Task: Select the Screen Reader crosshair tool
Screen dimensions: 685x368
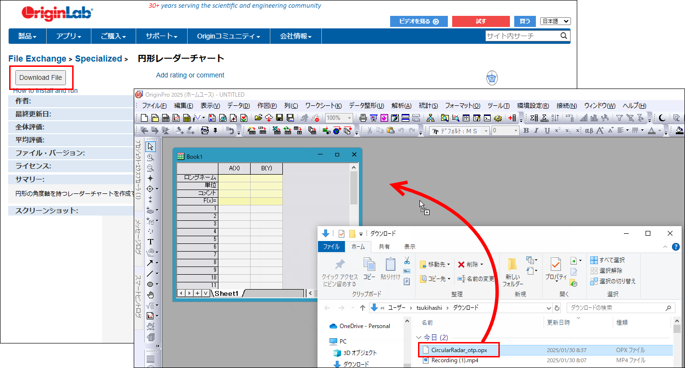Action: (x=150, y=178)
